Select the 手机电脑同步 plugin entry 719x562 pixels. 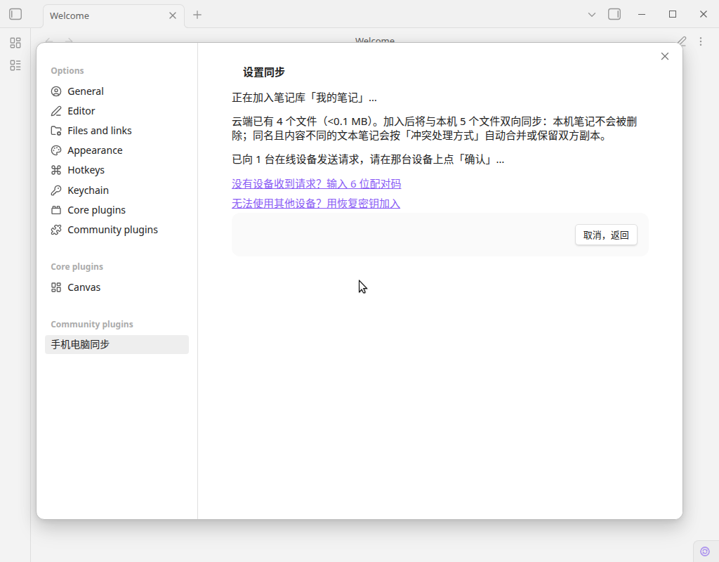coord(117,344)
